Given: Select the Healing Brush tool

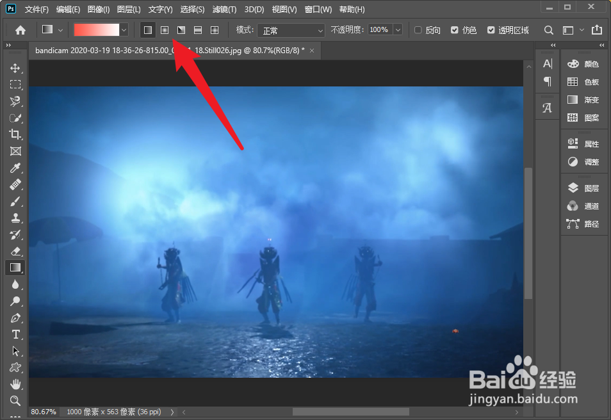Looking at the screenshot, I should pyautogui.click(x=15, y=184).
